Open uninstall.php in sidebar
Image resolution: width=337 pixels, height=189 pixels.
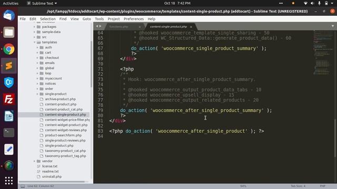[x=52, y=176]
